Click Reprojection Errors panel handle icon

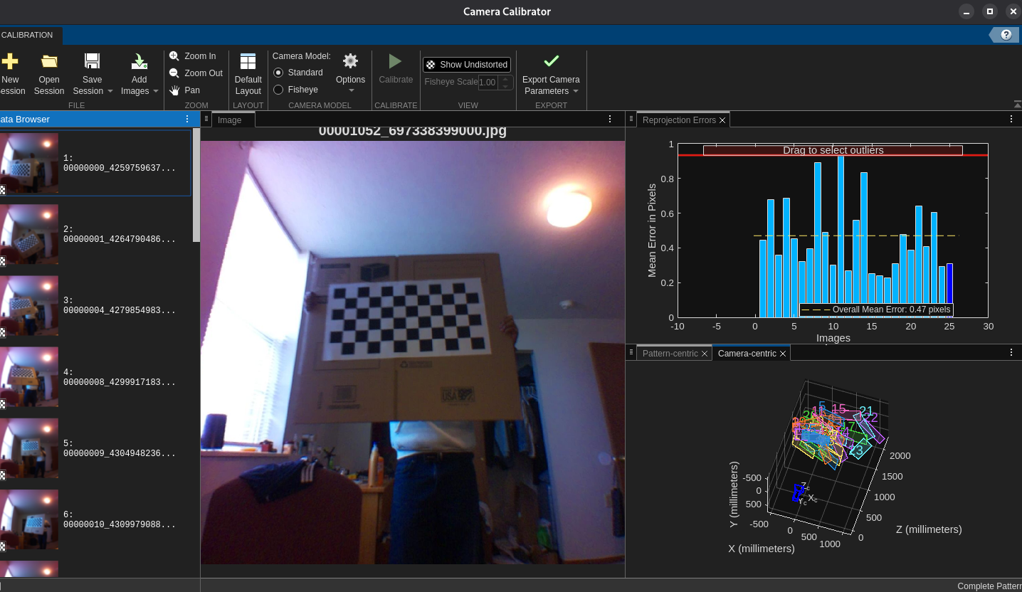(630, 120)
